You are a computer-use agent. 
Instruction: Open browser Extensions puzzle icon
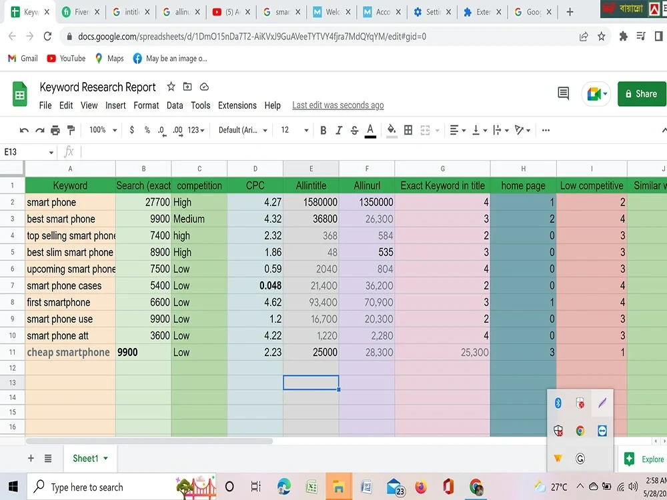tap(623, 37)
